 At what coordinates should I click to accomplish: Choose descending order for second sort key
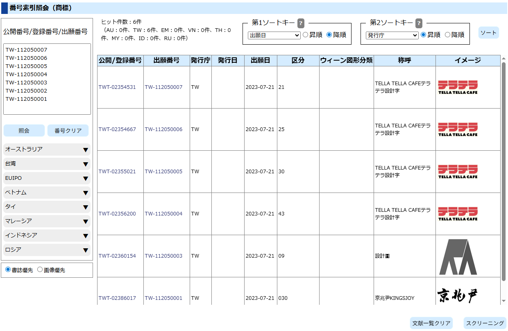tap(447, 35)
